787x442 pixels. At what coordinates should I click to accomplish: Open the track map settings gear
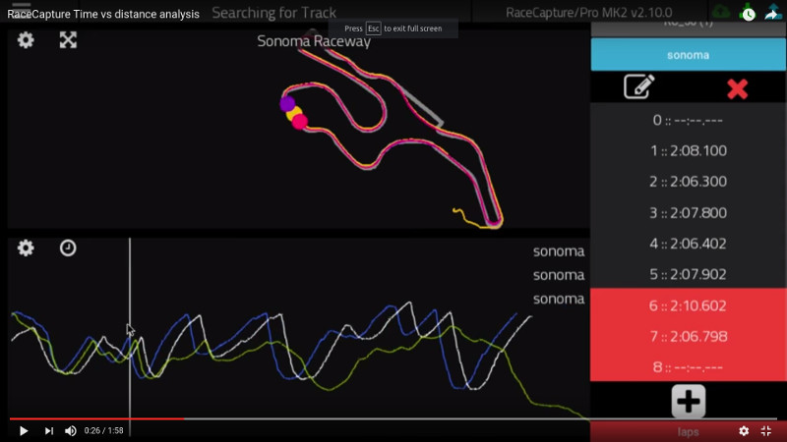tap(26, 40)
